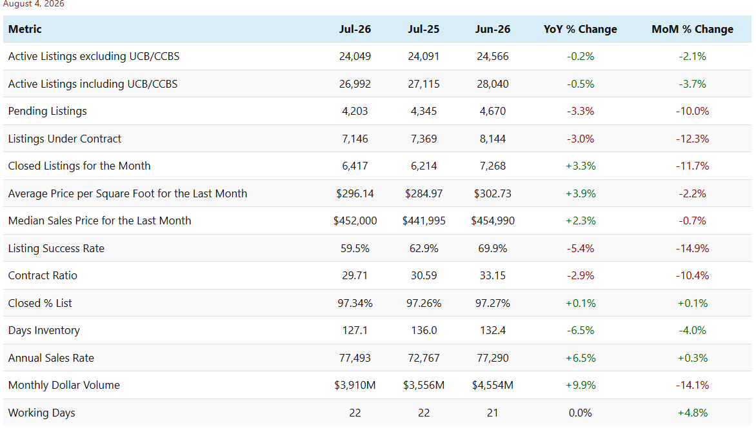Click the Metric column header

tap(25, 29)
